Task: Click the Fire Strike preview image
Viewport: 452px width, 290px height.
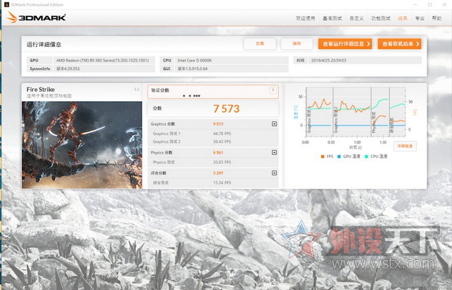Action: (x=82, y=145)
